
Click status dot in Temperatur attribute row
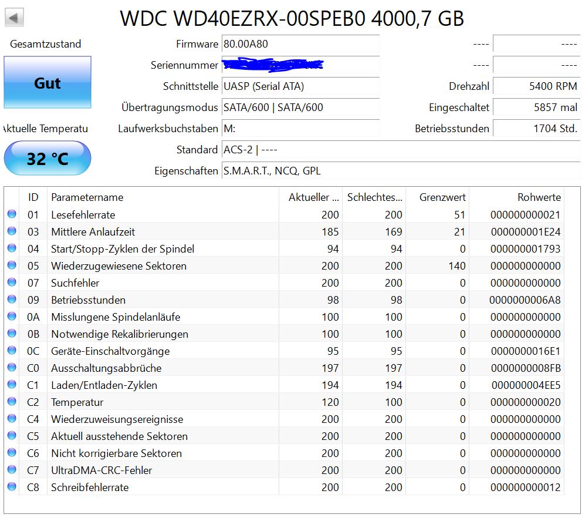click(12, 401)
